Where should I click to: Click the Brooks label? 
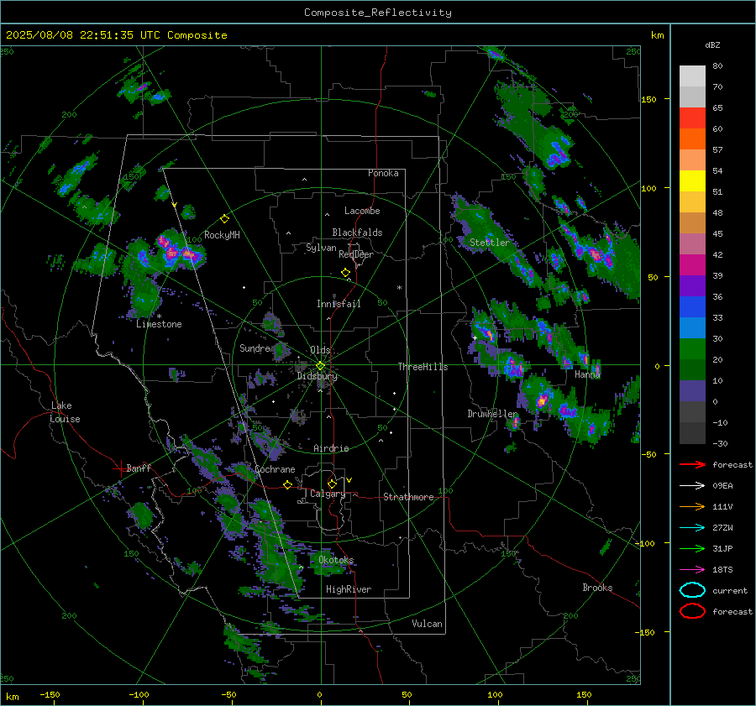coord(597,588)
